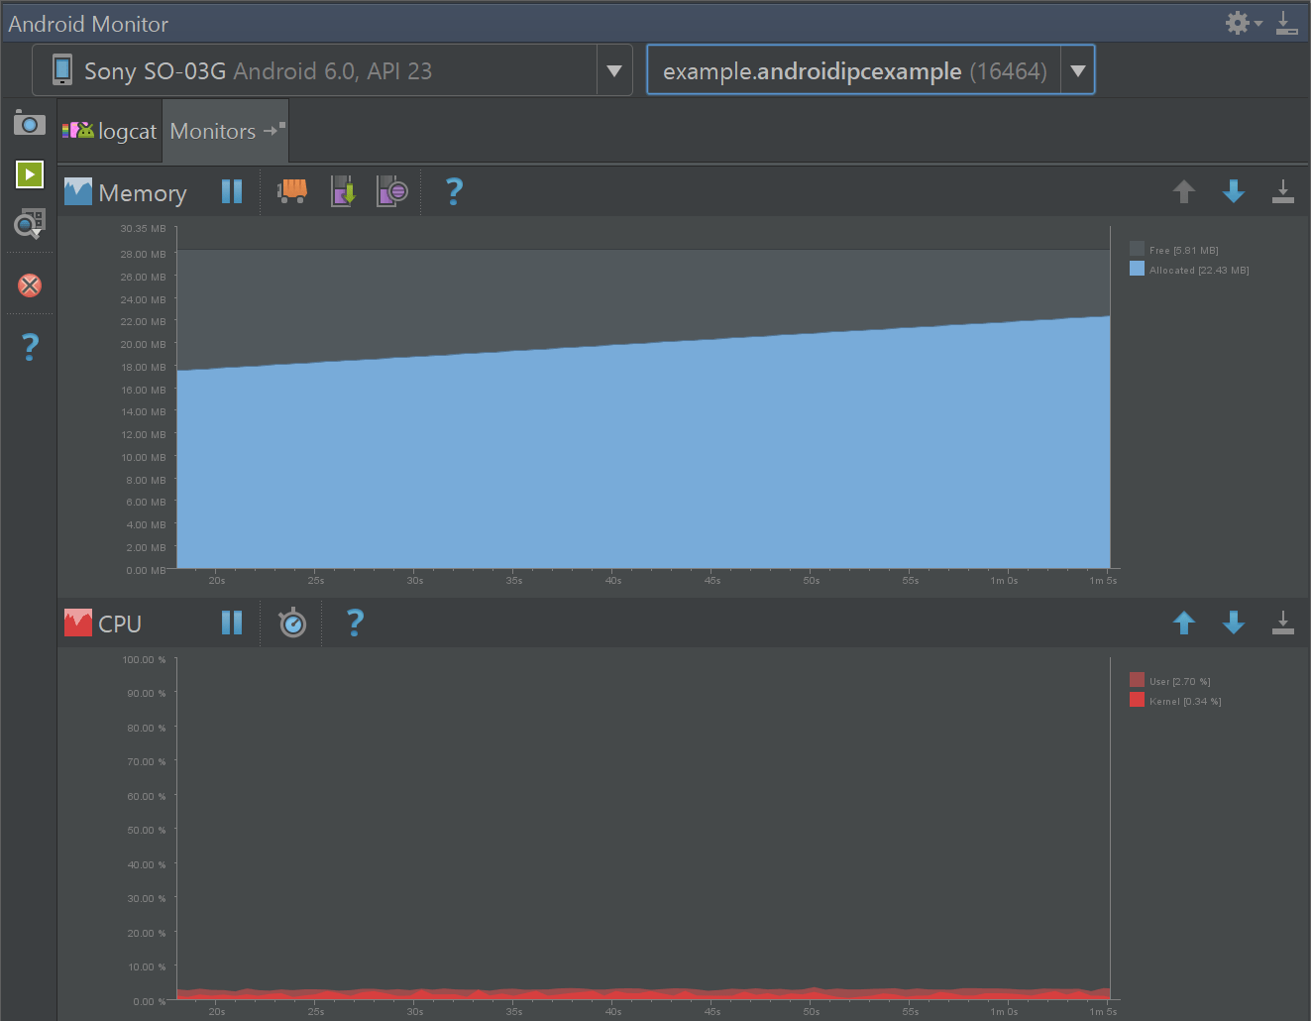1311x1021 pixels.
Task: Click the 40s label under CPU chart
Action: [x=613, y=1012]
